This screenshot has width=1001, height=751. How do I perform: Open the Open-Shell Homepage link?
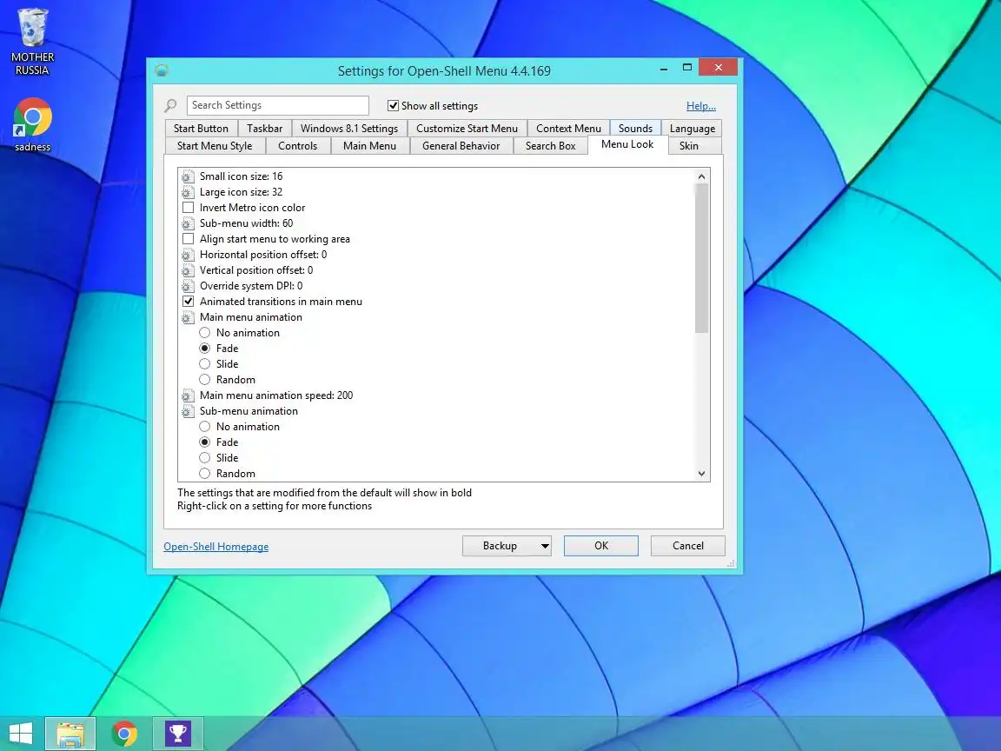pos(215,547)
